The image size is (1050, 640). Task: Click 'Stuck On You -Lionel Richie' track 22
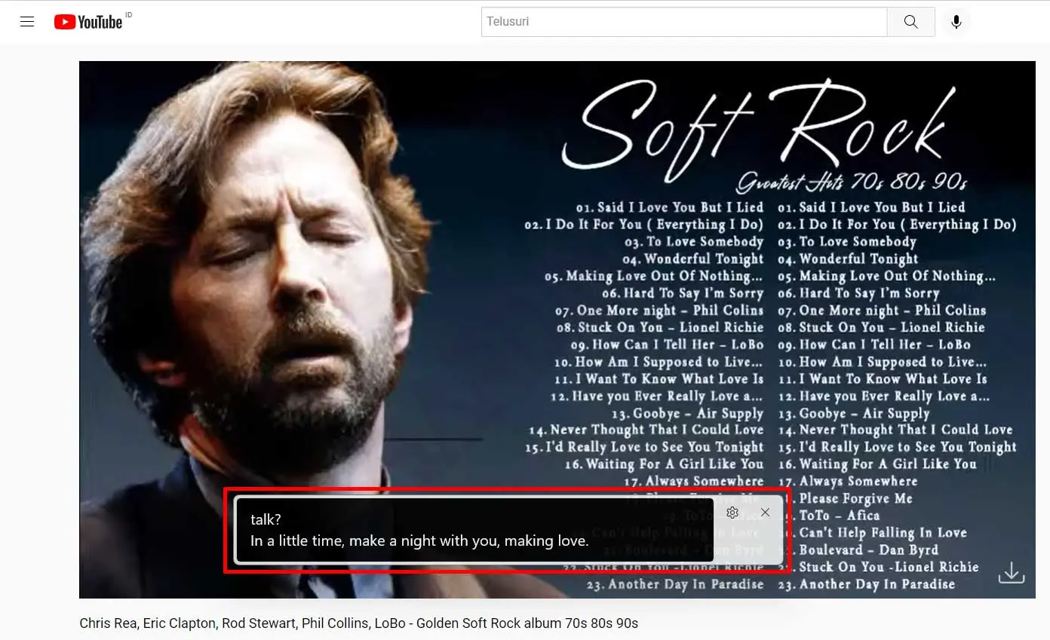coord(889,567)
